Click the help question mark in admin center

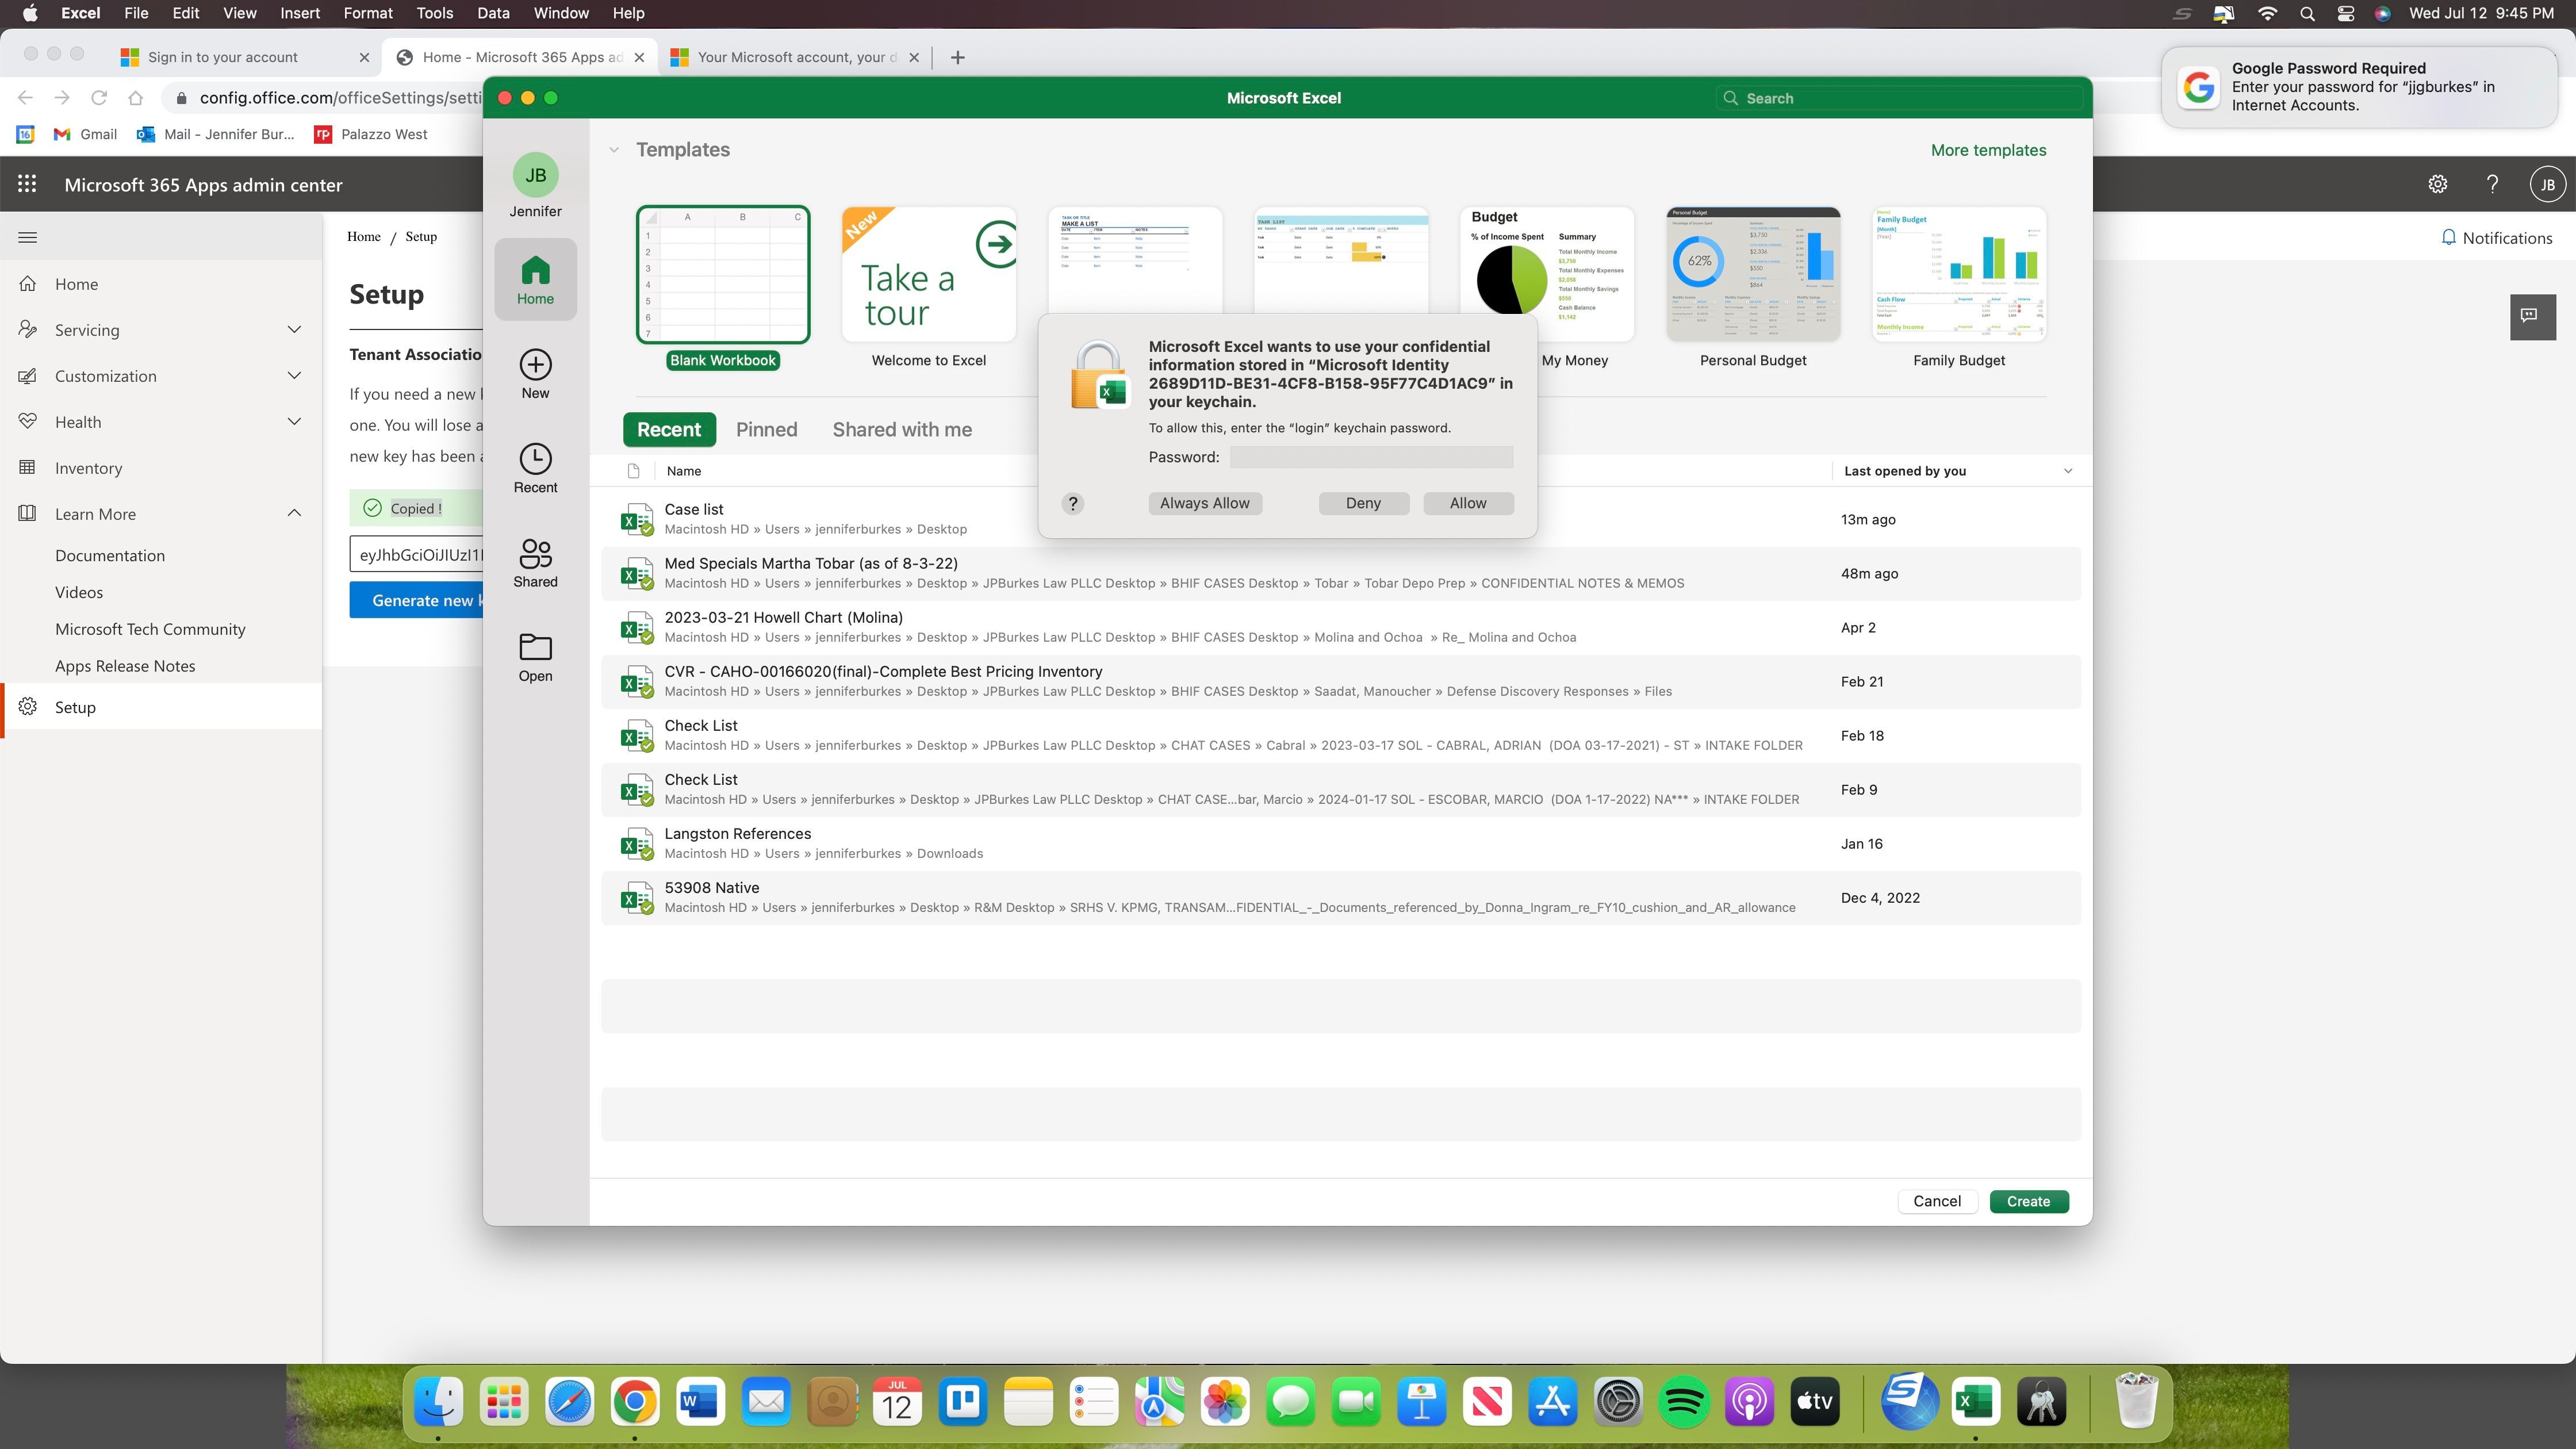point(2491,184)
